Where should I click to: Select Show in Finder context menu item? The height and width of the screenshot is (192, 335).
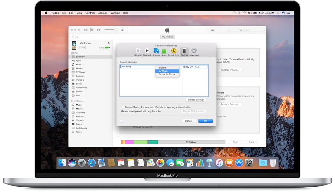click(167, 75)
